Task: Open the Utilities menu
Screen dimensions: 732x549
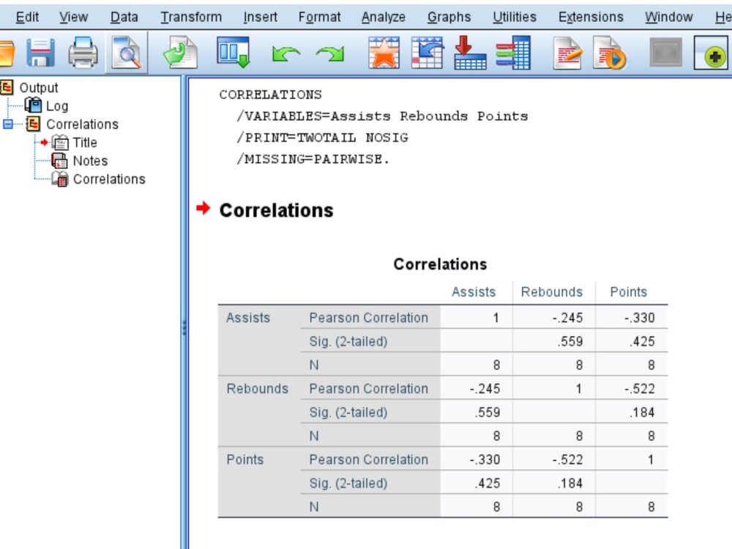Action: tap(515, 18)
